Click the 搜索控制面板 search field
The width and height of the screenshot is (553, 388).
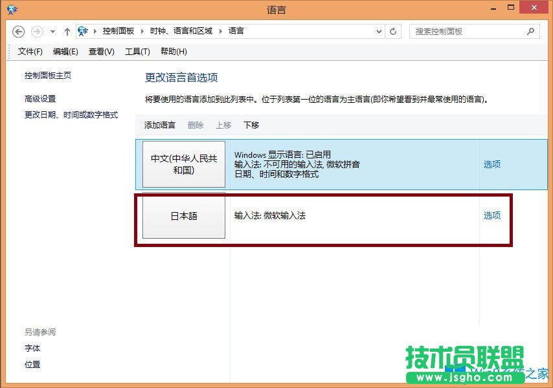tap(466, 31)
